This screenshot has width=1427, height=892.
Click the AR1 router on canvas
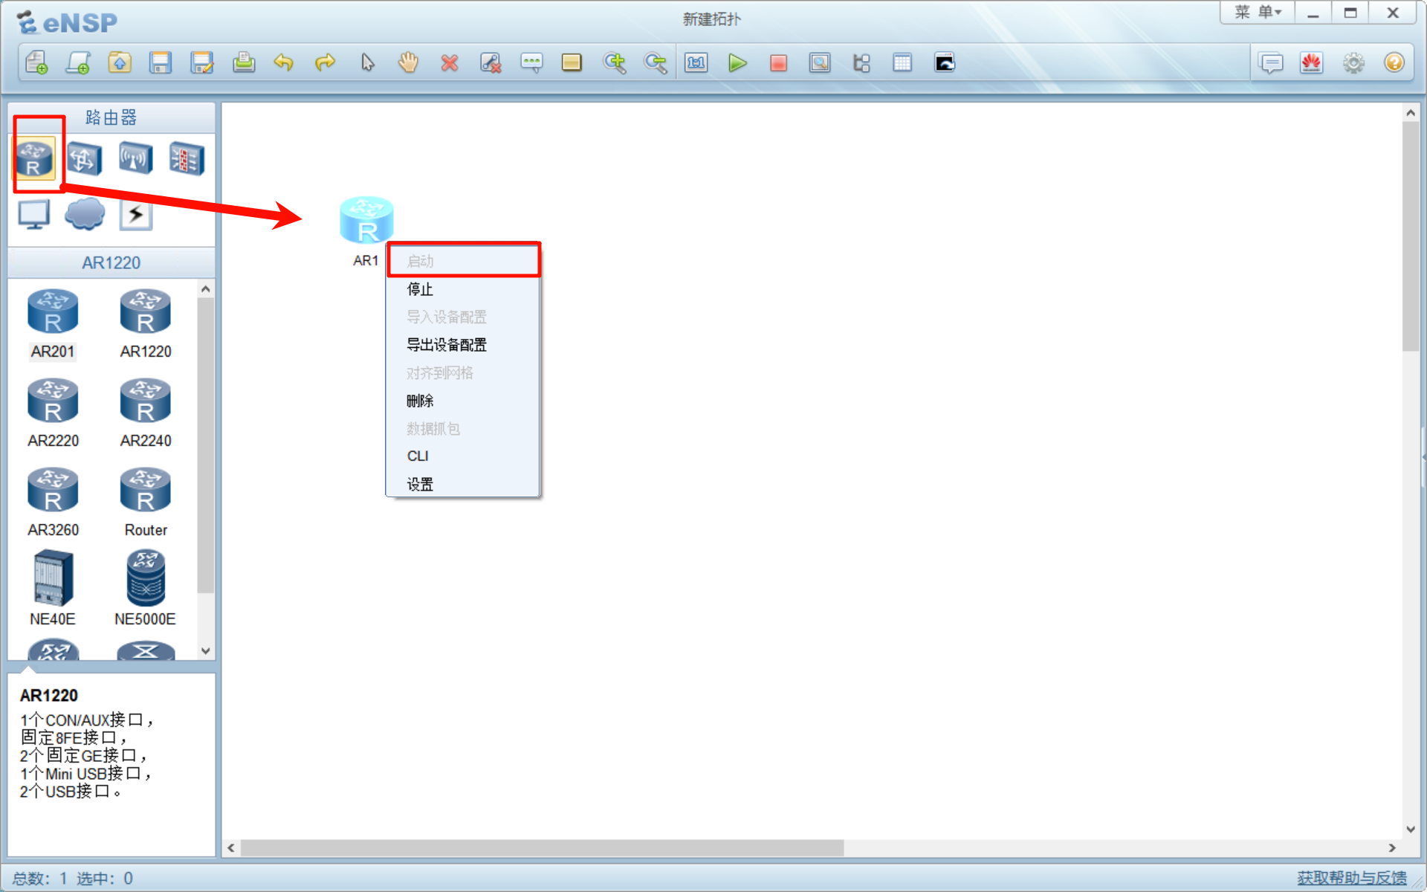366,220
